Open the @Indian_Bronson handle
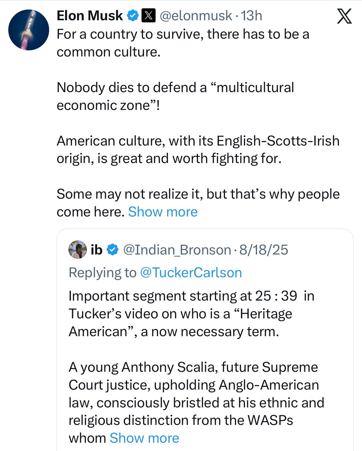The image size is (362, 451). coord(177,250)
